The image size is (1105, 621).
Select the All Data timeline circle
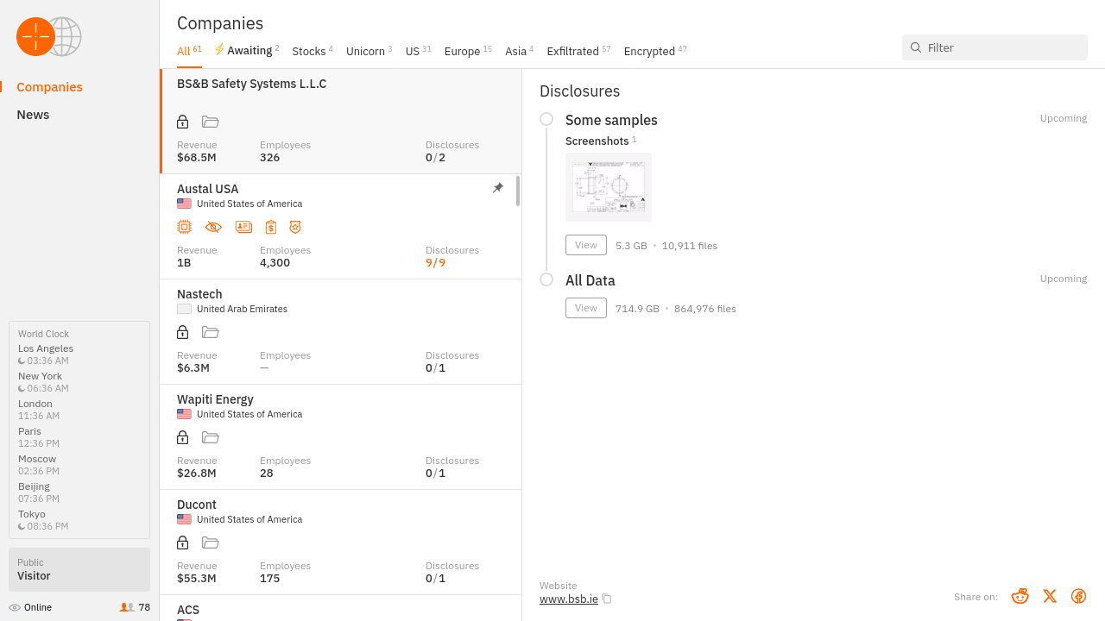[546, 279]
